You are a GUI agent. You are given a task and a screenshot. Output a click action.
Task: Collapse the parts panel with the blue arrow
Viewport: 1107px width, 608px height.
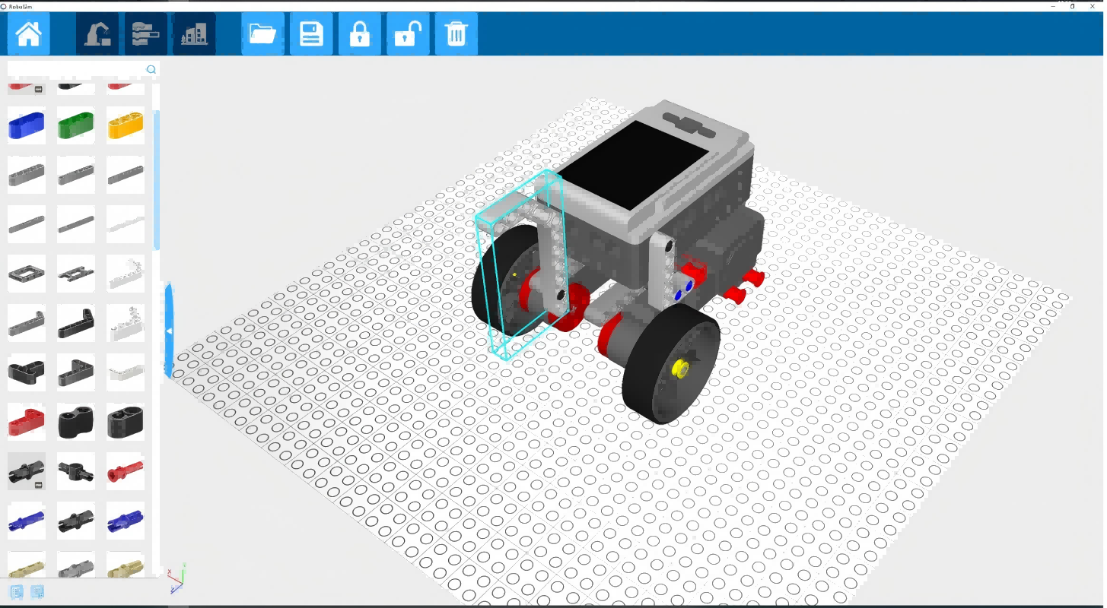tap(169, 331)
